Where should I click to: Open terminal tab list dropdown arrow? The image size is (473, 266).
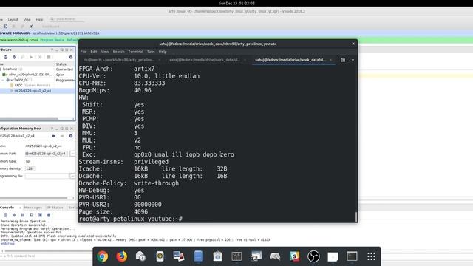(x=353, y=60)
